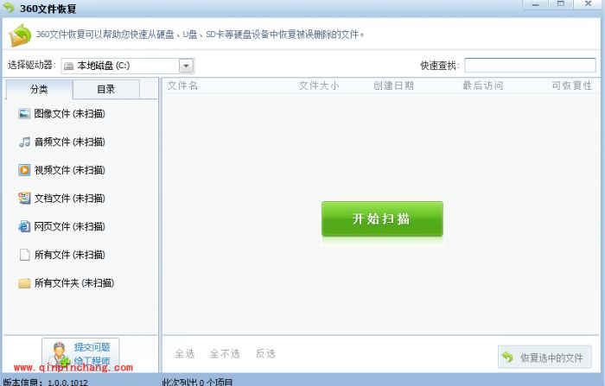
Task: Focus the 快速查找 search field
Action: (x=530, y=65)
